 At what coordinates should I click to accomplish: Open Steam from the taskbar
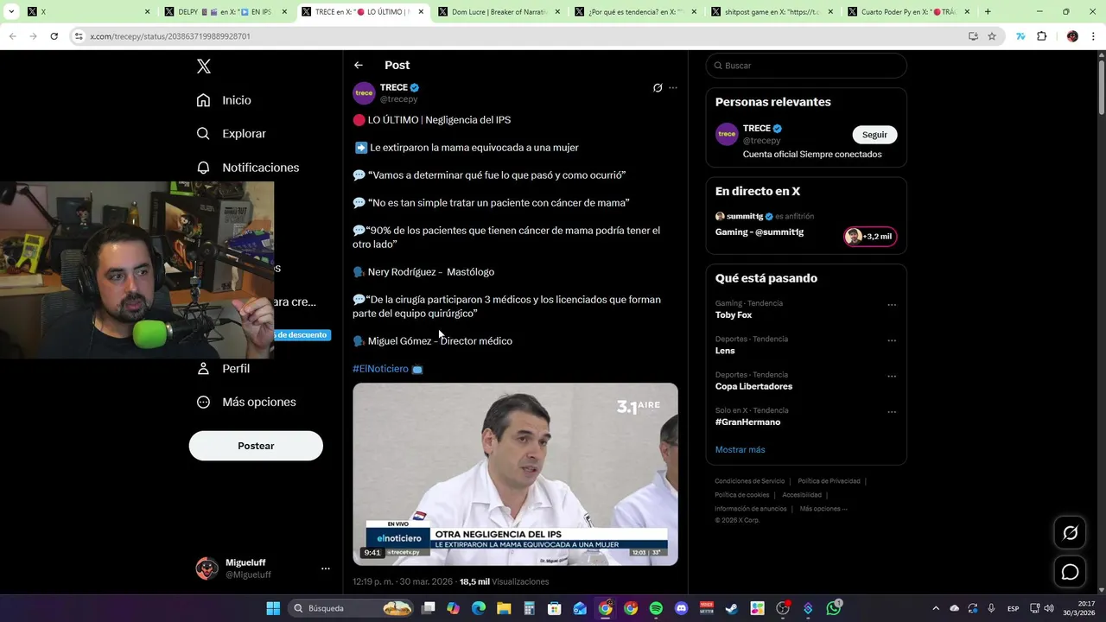click(x=731, y=608)
